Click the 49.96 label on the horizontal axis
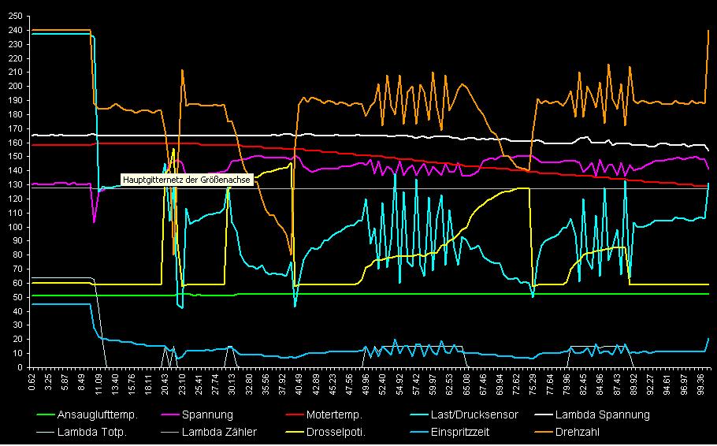Screen dimensions: 717x446 pyautogui.click(x=366, y=384)
